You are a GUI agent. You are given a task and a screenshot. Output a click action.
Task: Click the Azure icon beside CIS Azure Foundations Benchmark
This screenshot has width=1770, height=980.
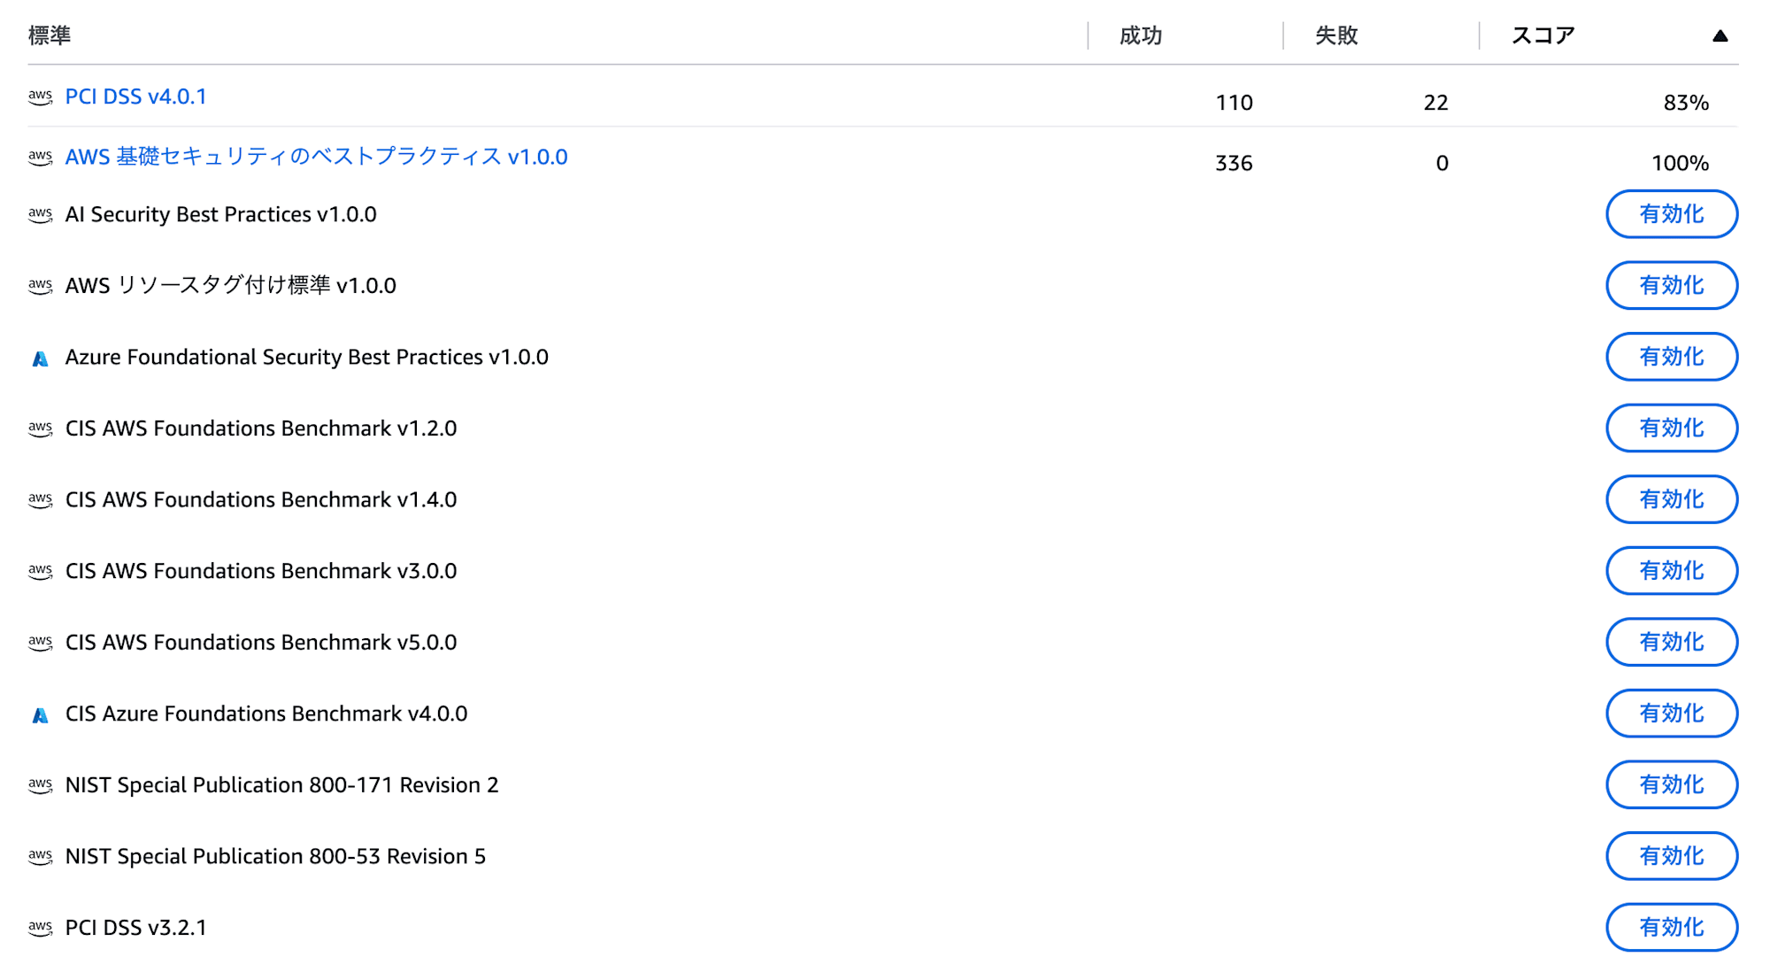(x=40, y=715)
